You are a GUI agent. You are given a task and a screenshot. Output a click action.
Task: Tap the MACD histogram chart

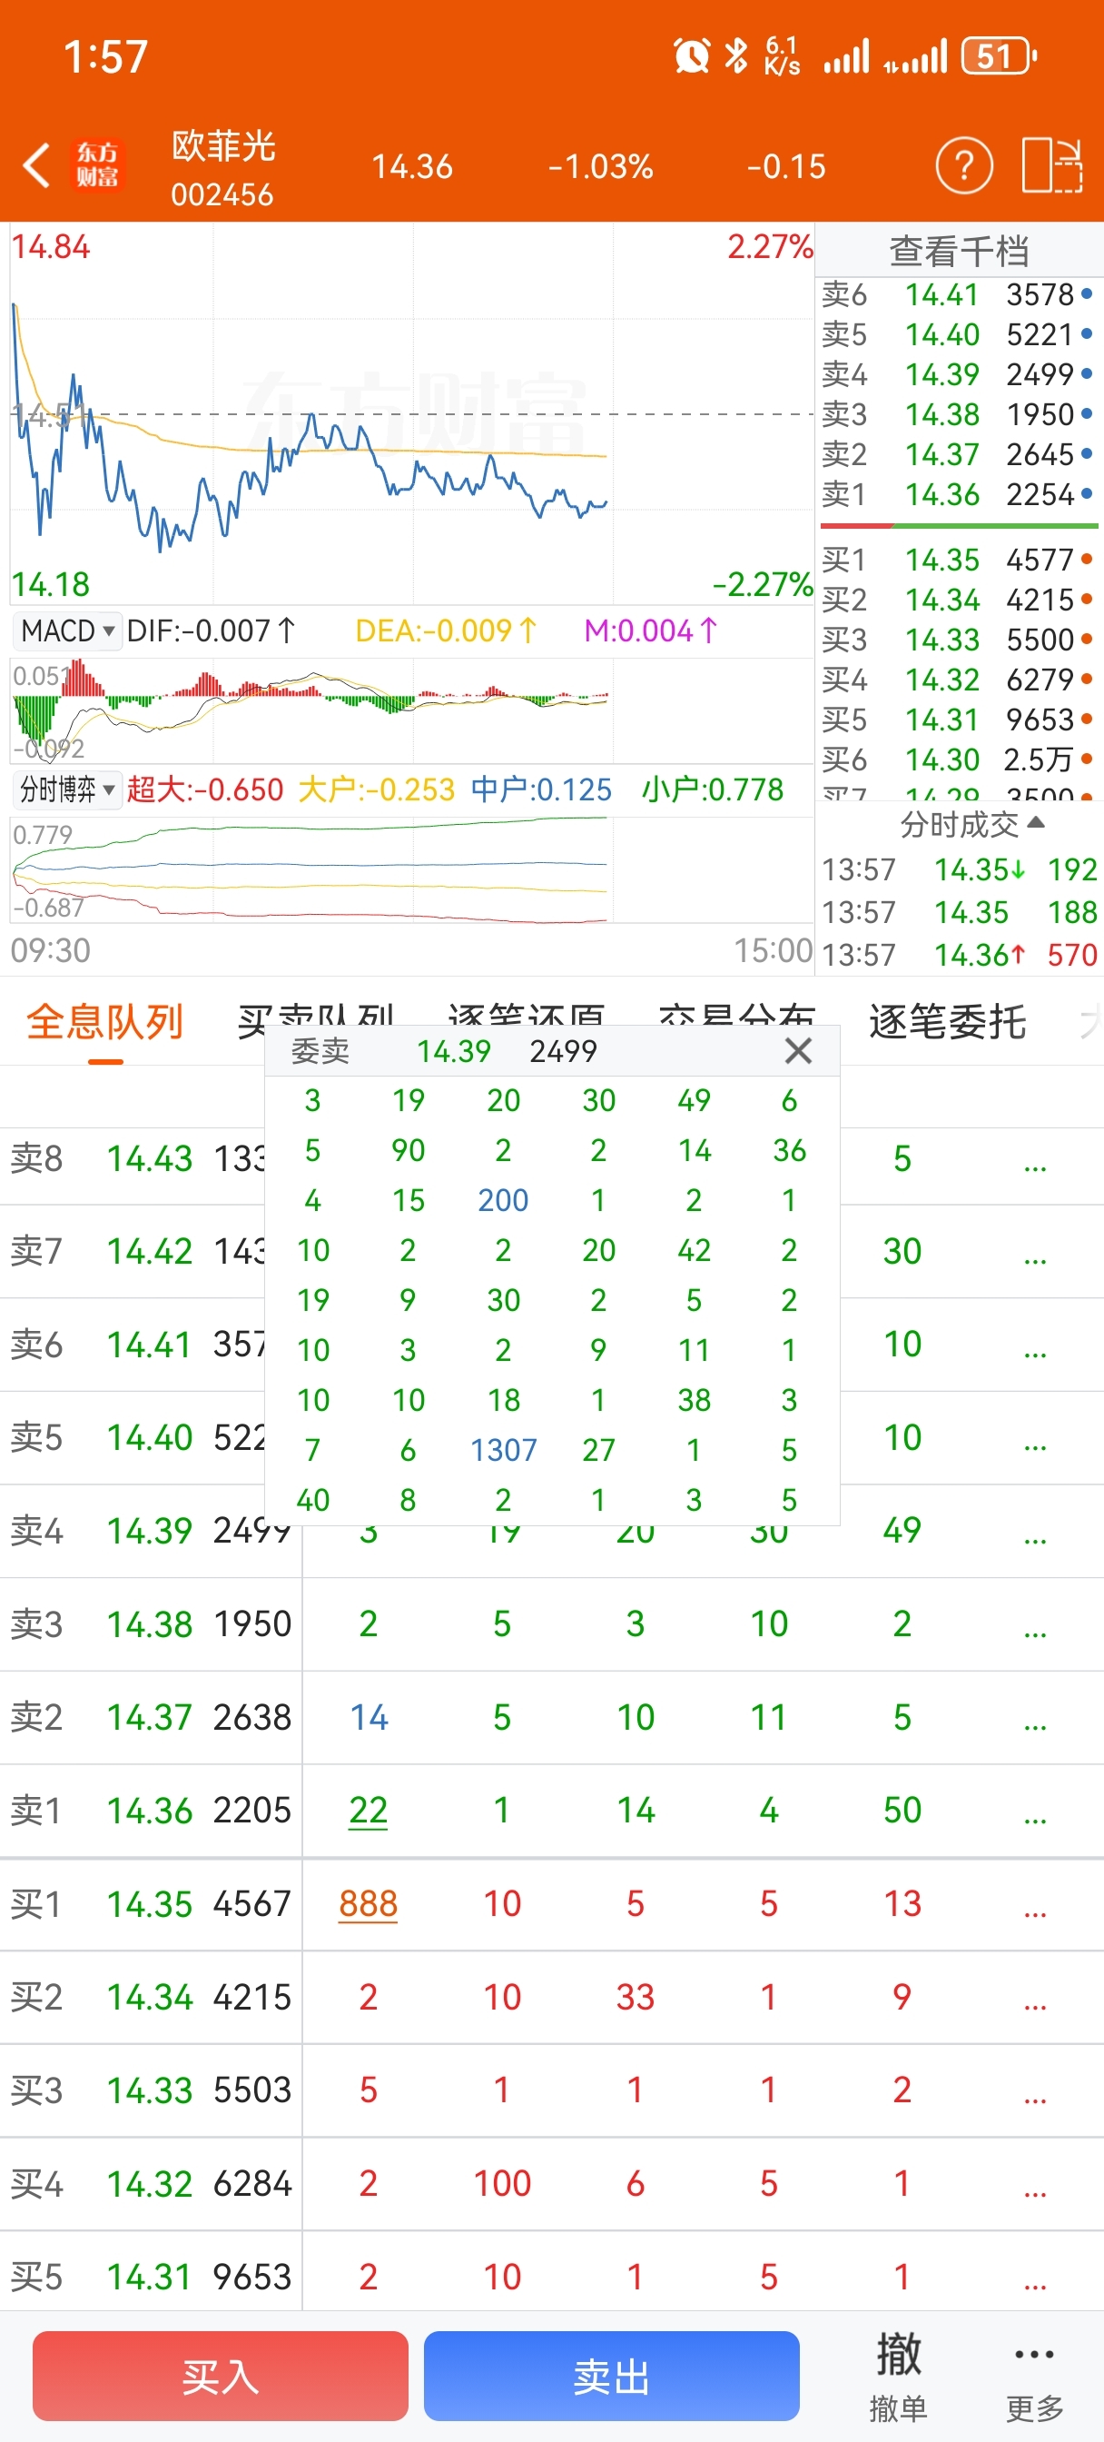(x=411, y=711)
